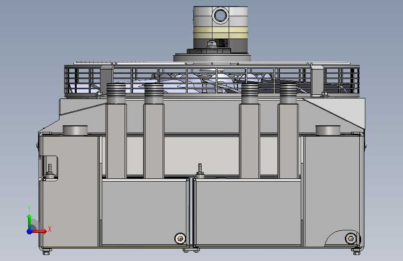Select the bolt head on the lower left panel
The height and width of the screenshot is (261, 403).
[180, 238]
